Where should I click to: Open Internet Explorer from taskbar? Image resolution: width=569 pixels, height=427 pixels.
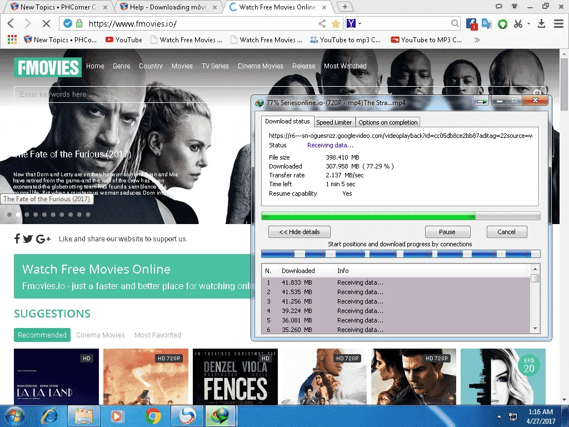coord(49,416)
